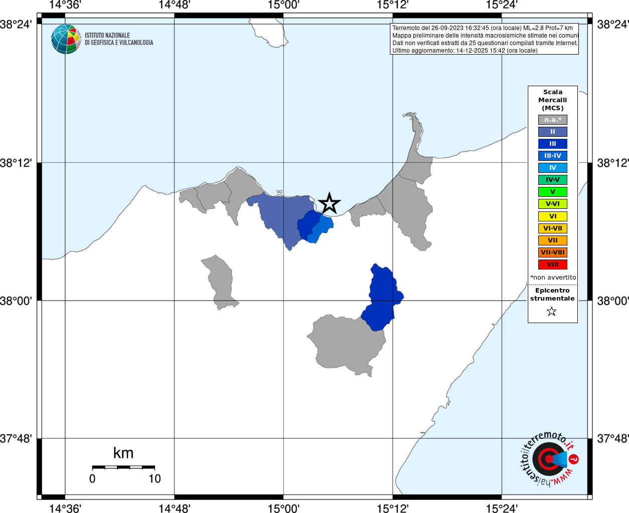Click the km scale bar
This screenshot has height=513, width=629.
[x=123, y=467]
